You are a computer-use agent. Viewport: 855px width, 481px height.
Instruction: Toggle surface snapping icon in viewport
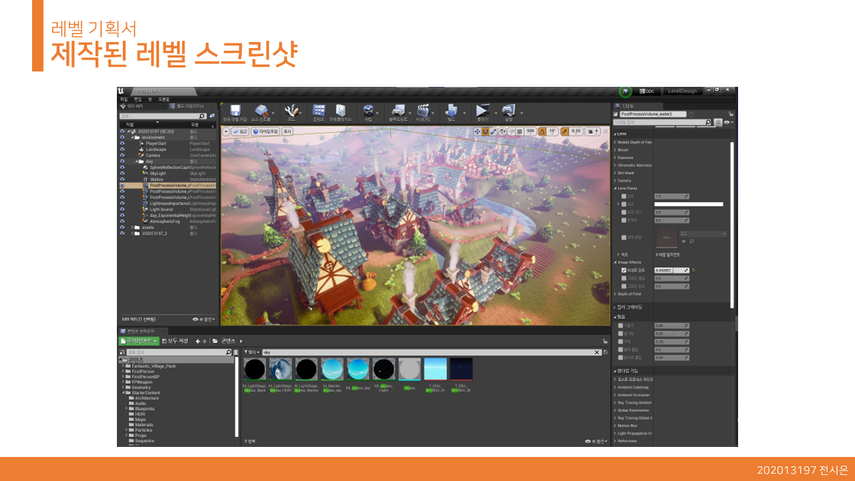pos(511,132)
